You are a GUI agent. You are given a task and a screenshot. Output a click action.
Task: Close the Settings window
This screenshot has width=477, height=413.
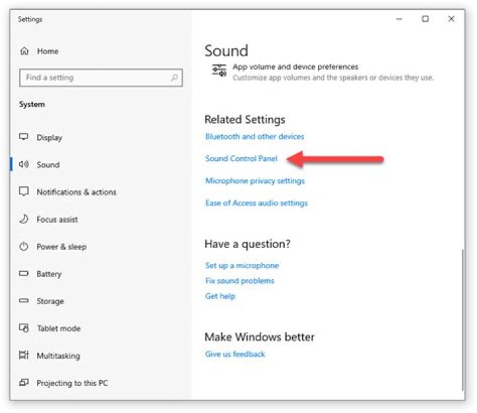[451, 19]
